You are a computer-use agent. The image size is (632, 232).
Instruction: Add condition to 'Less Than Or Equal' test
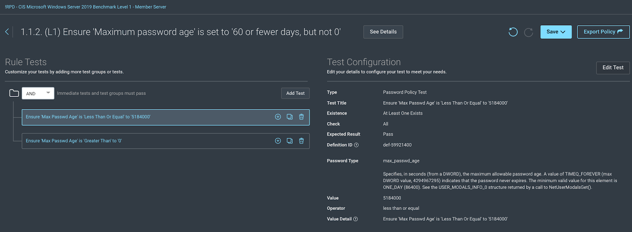click(x=278, y=117)
